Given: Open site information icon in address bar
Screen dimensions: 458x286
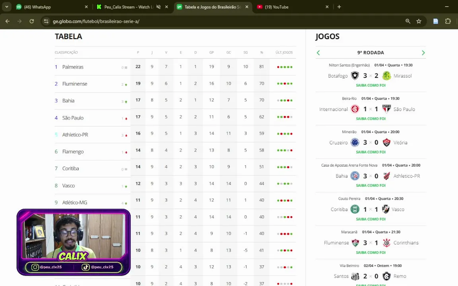Looking at the screenshot, I should (x=46, y=21).
